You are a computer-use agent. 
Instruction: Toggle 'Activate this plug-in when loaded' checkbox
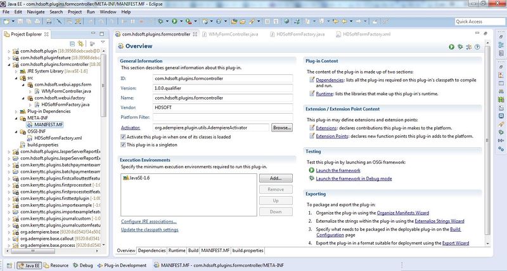click(x=123, y=136)
